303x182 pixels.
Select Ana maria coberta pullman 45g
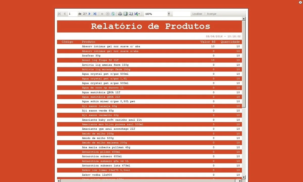pos(149,147)
